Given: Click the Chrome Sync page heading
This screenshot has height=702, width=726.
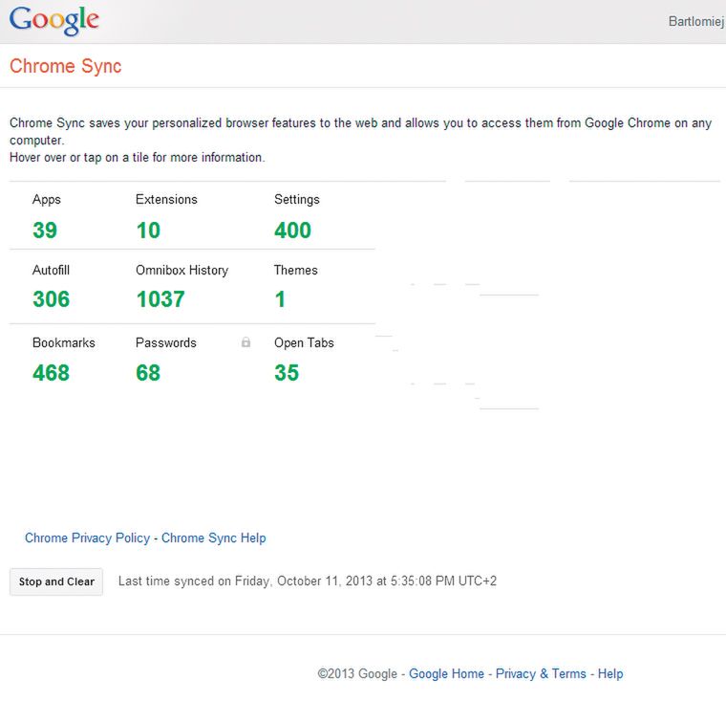Looking at the screenshot, I should tap(66, 67).
